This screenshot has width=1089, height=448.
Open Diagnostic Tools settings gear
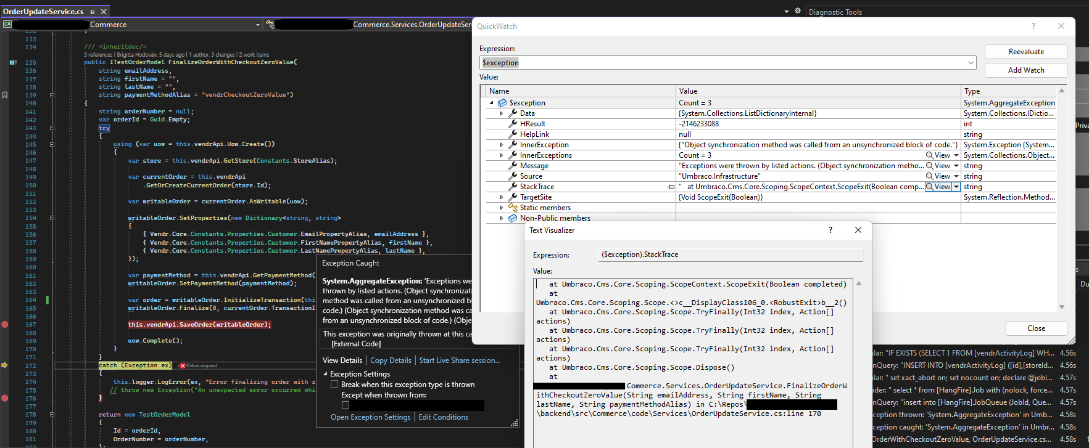pyautogui.click(x=798, y=11)
